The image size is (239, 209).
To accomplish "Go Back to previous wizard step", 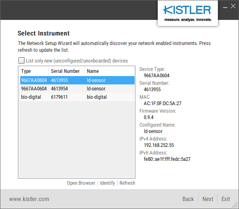I will click(x=188, y=199).
